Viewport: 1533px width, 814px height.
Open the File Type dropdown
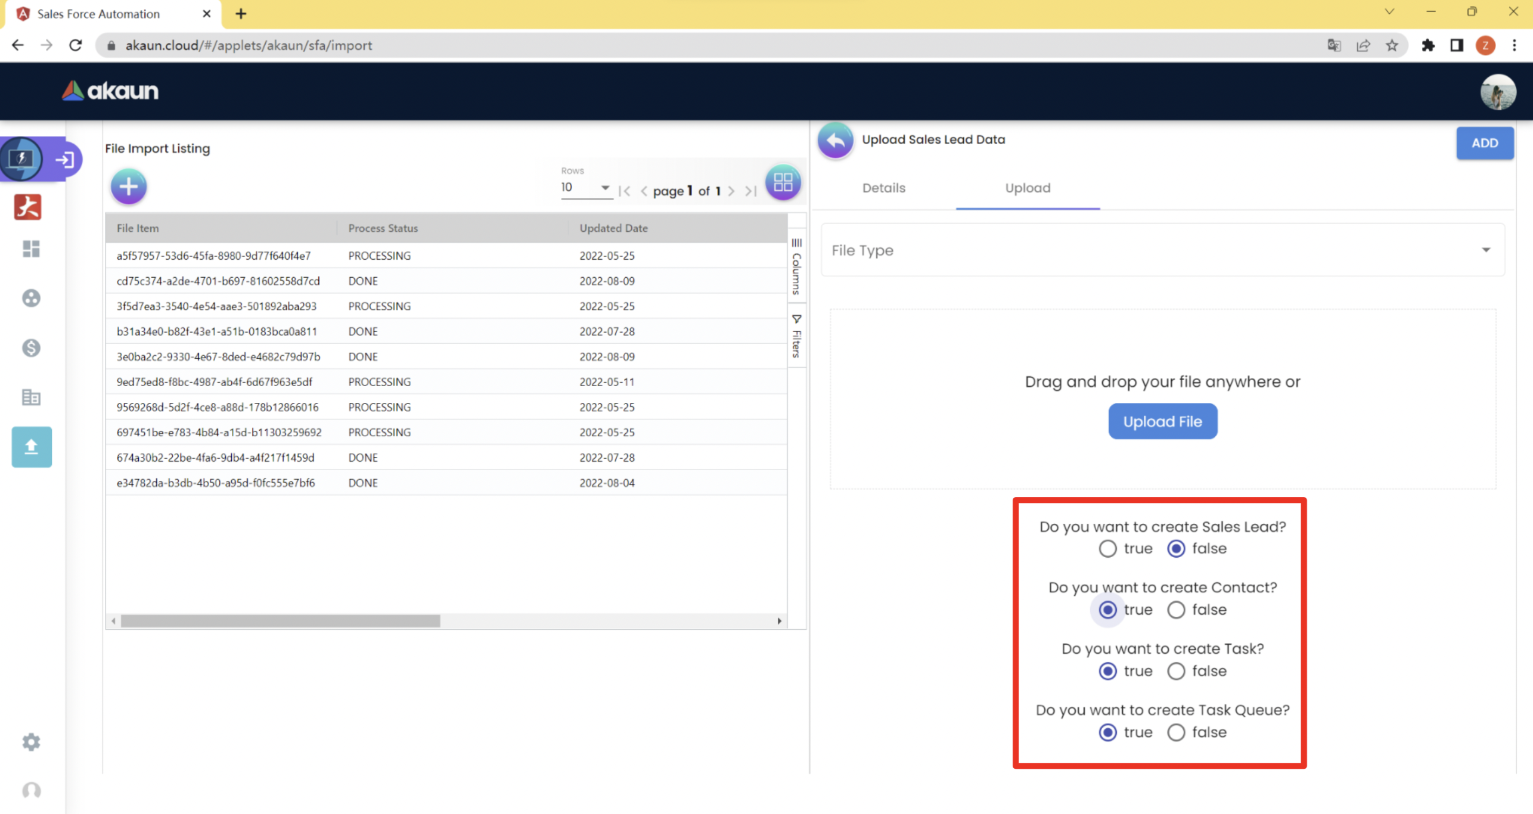click(x=1162, y=250)
